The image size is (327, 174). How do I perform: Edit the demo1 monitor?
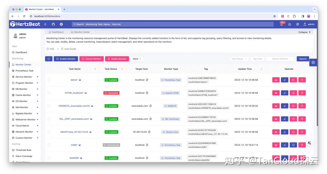(x=285, y=80)
